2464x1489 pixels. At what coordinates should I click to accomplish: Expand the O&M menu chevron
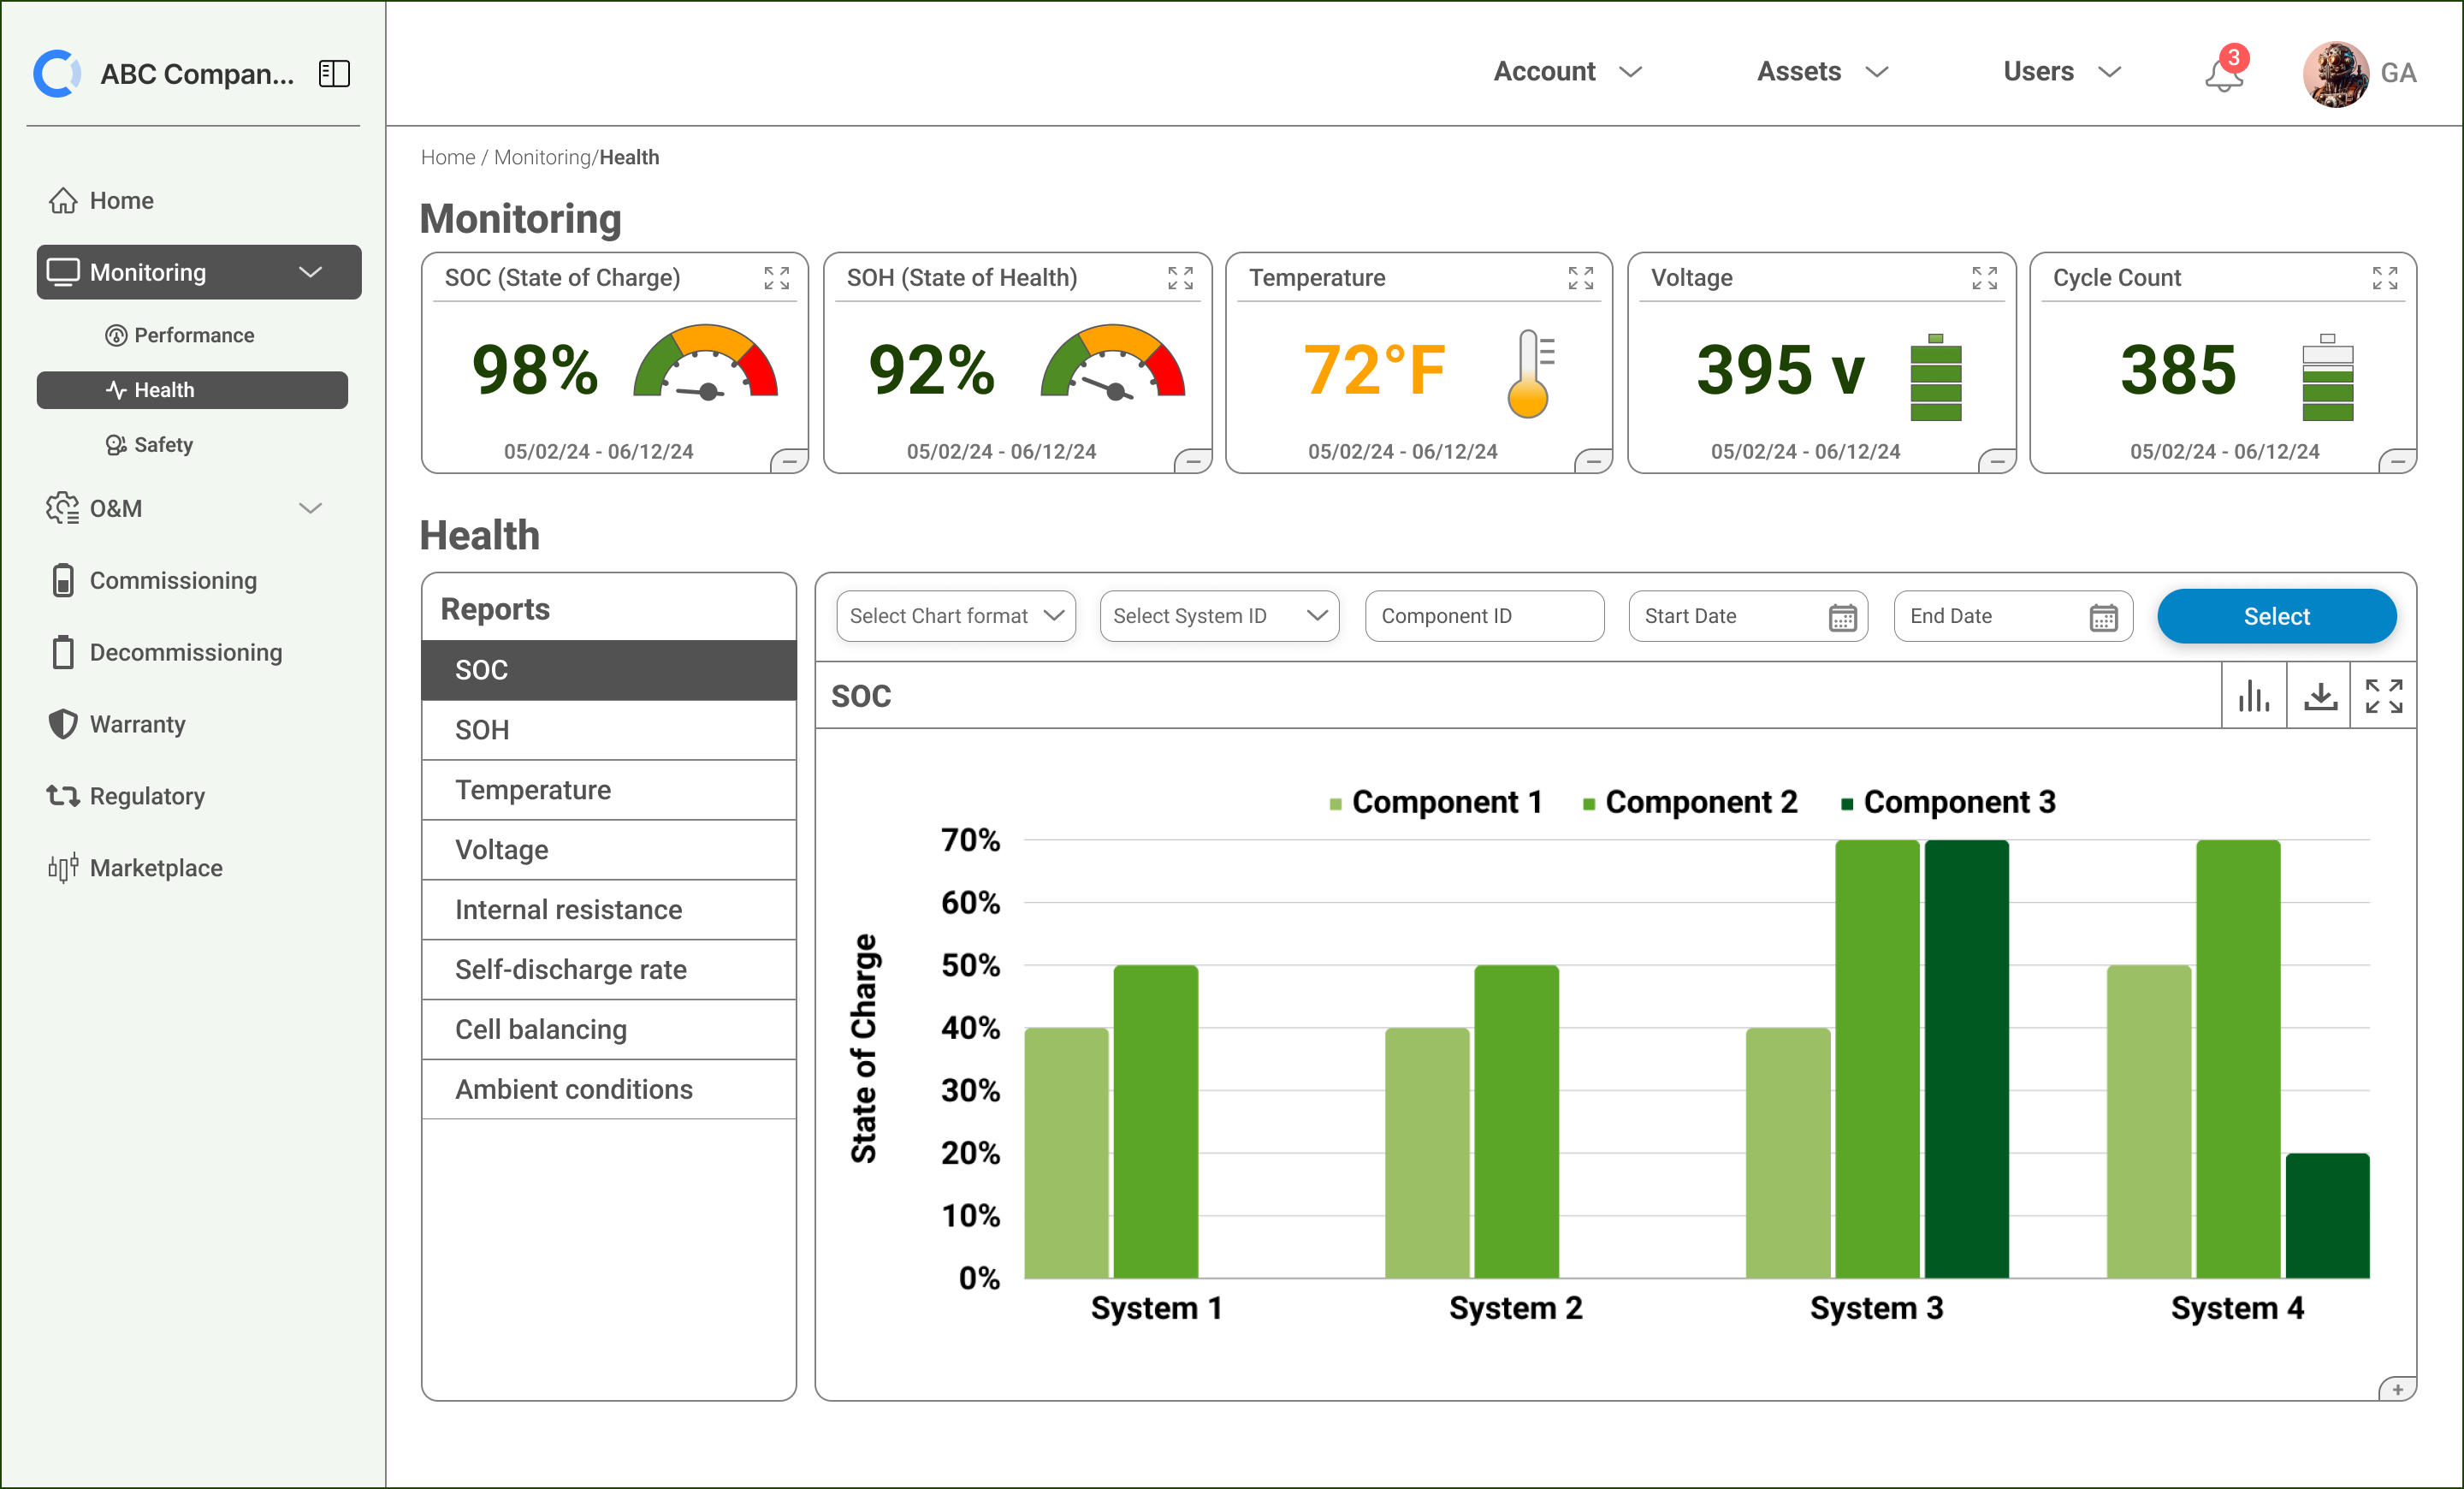(311, 508)
